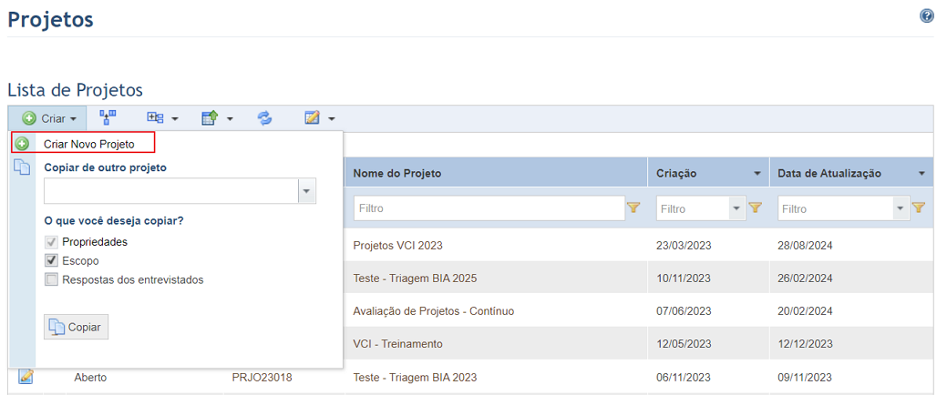Screen dimensions: 947x395
Task: Enable Respostas dos entrevistados checkbox
Action: click(x=51, y=279)
